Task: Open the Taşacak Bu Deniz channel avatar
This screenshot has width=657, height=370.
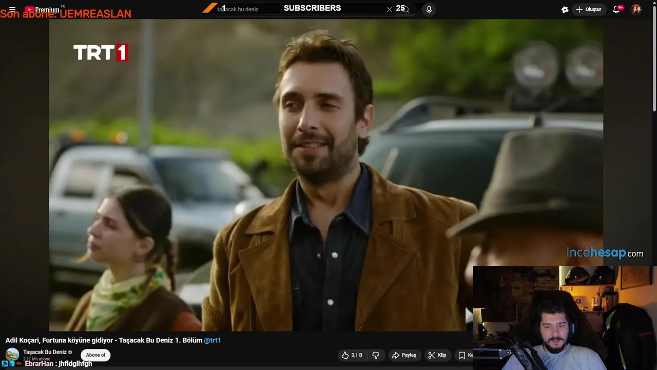Action: pyautogui.click(x=12, y=355)
